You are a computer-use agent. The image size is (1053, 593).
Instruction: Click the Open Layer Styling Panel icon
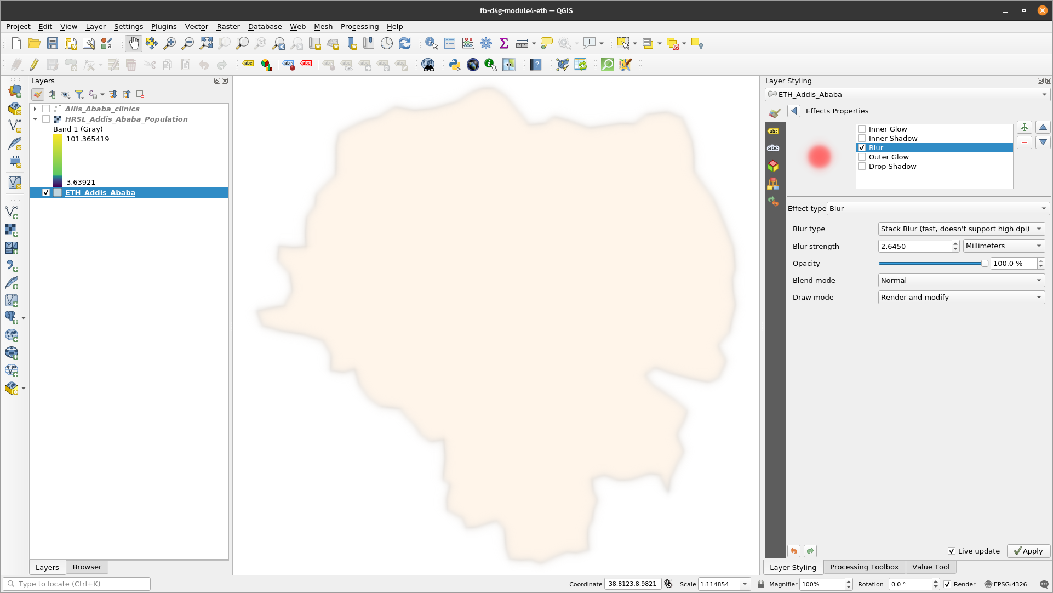pos(37,94)
